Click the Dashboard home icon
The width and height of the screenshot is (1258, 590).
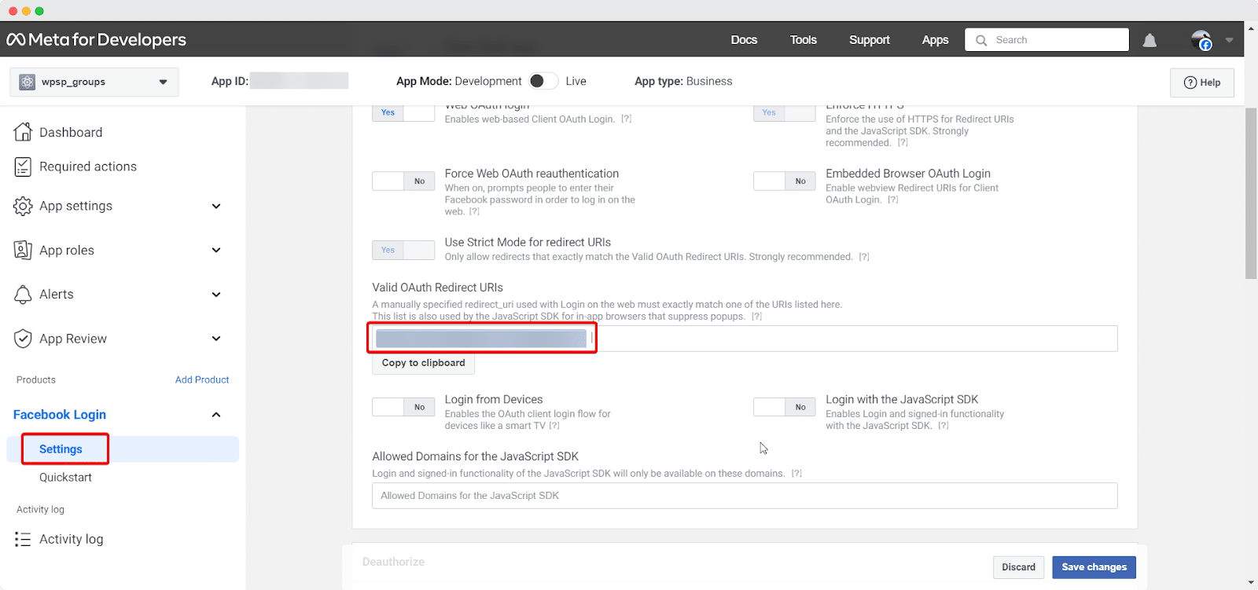pyautogui.click(x=23, y=132)
